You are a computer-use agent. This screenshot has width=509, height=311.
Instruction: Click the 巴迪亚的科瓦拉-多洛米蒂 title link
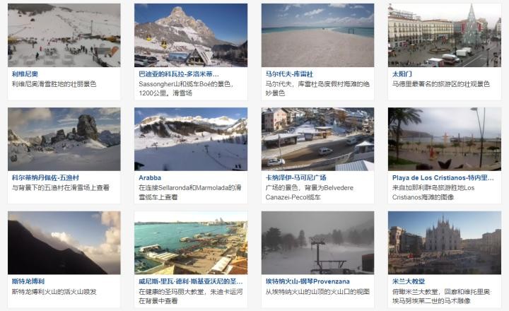pos(179,74)
